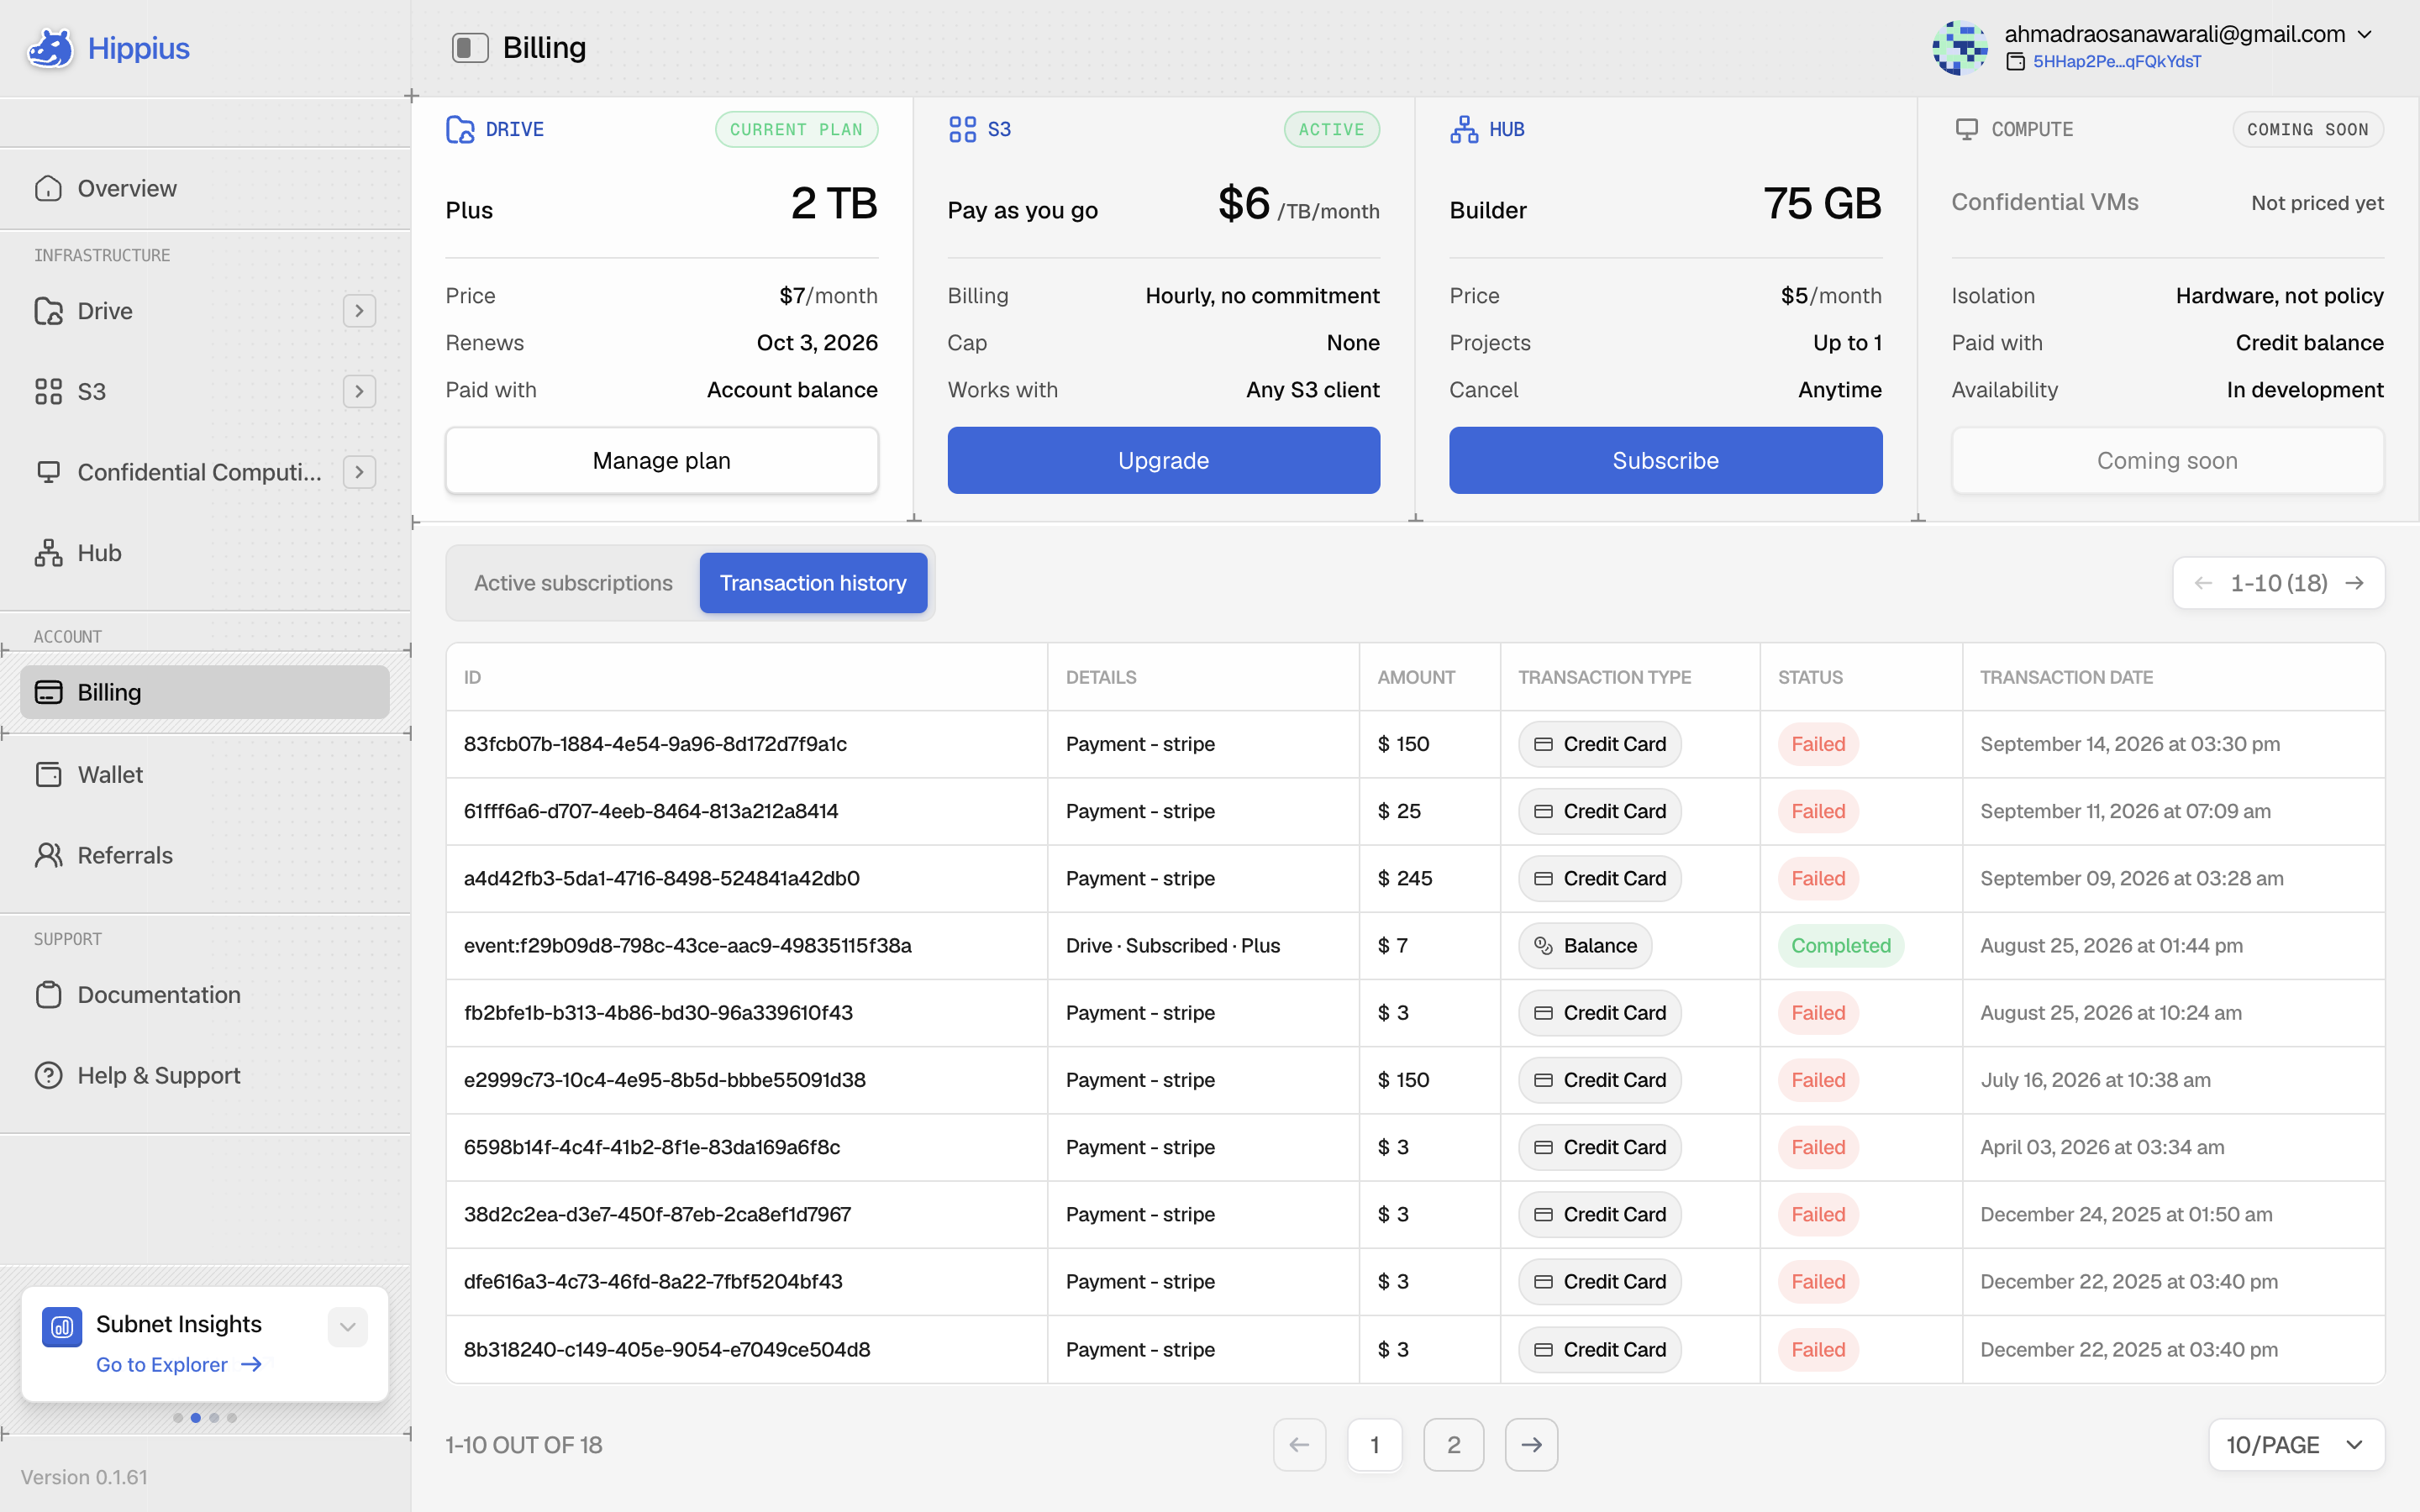This screenshot has width=2420, height=1512.
Task: Click the Manage plan button
Action: 661,460
